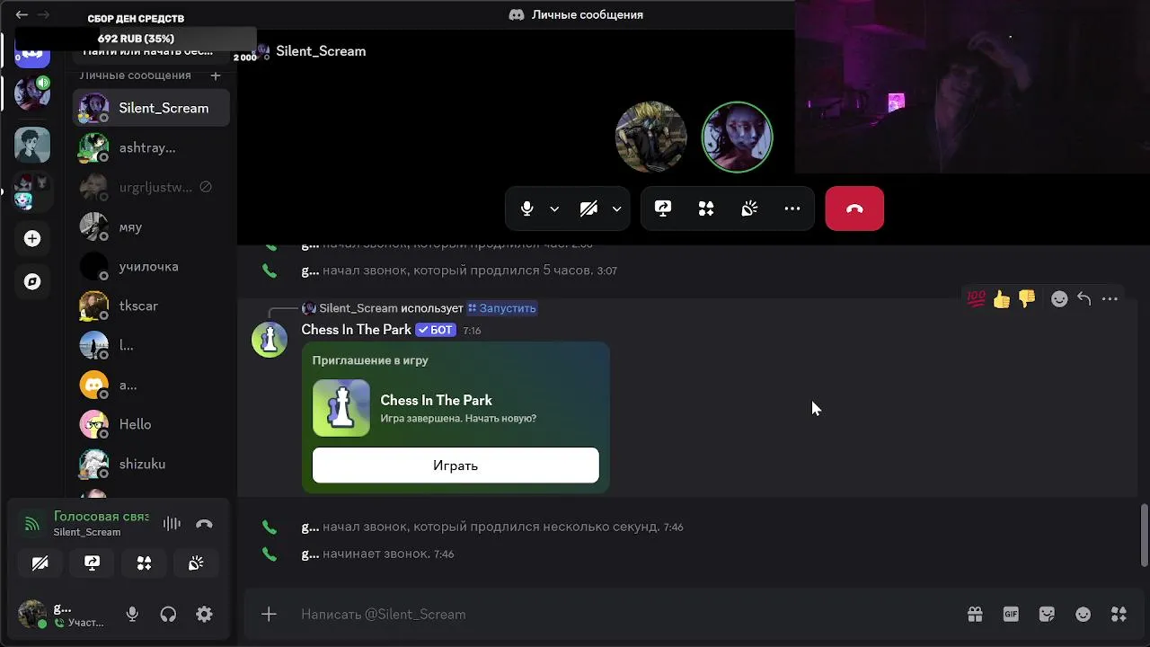
Task: Add 100 emoji reaction
Action: click(977, 299)
